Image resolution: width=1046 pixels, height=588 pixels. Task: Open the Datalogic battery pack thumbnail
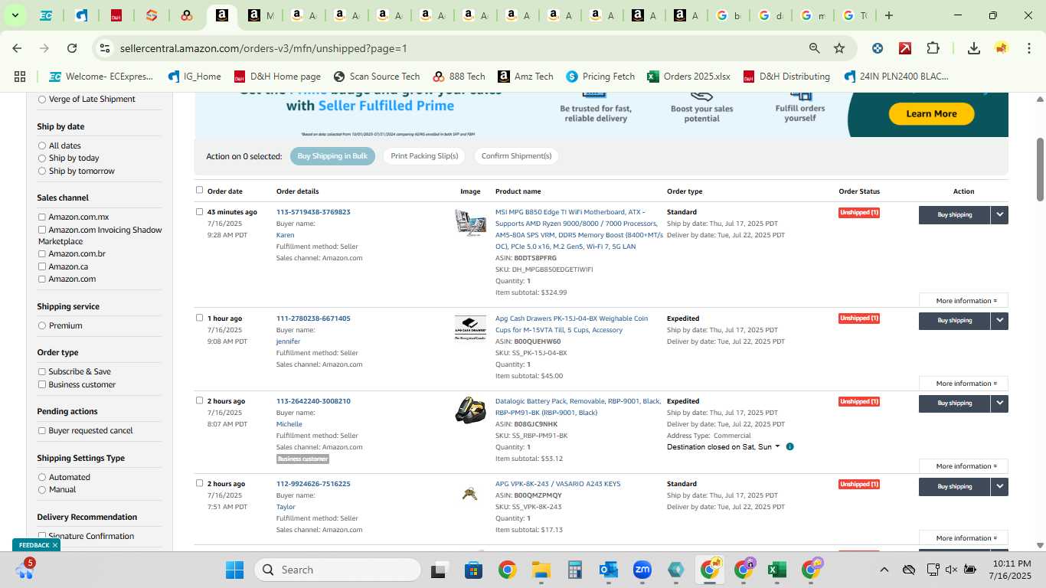(470, 410)
